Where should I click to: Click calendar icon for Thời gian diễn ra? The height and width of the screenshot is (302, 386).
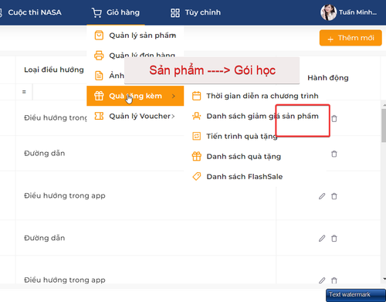pyautogui.click(x=197, y=96)
